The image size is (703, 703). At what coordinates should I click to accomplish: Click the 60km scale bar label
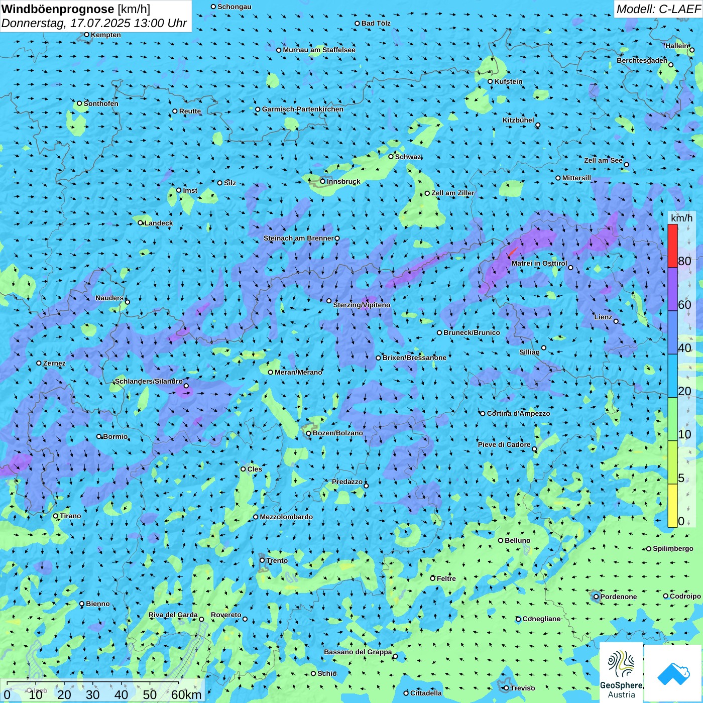click(186, 694)
